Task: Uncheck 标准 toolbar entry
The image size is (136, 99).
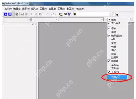Action: 118,28
